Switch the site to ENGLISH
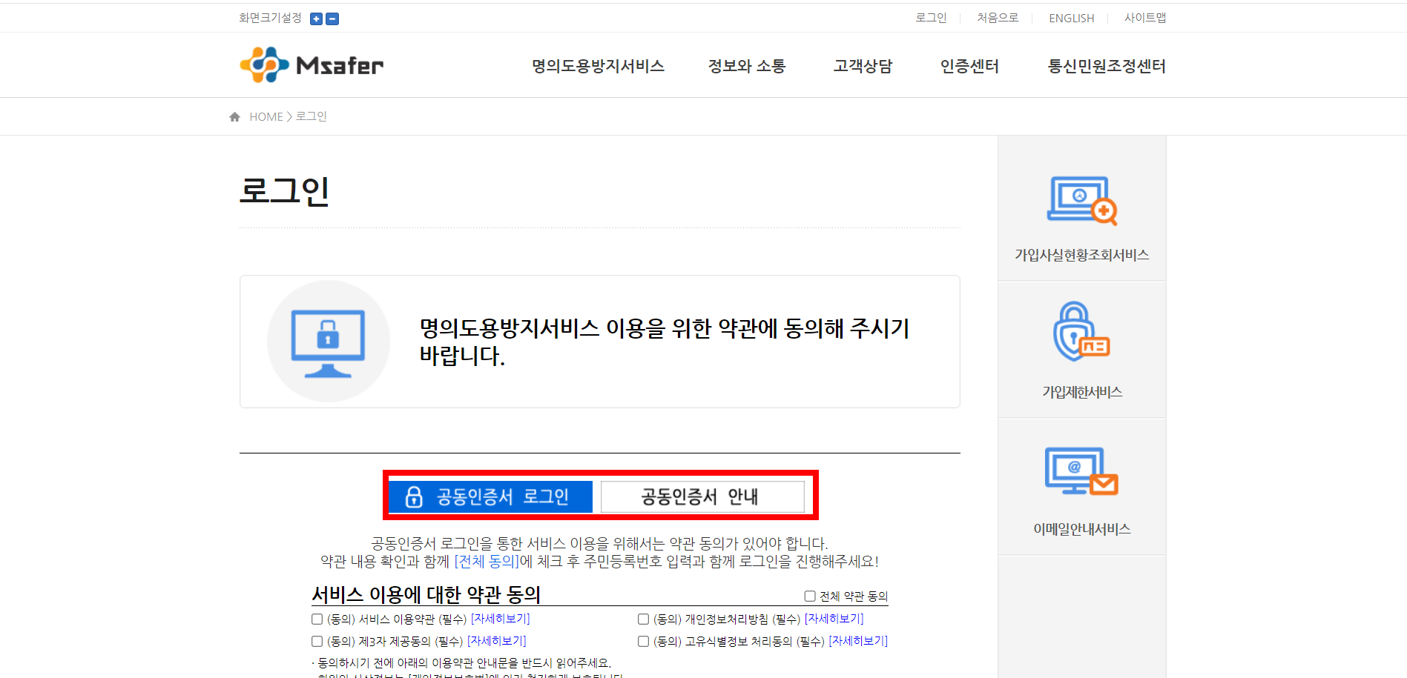The width and height of the screenshot is (1407, 678). click(1071, 17)
